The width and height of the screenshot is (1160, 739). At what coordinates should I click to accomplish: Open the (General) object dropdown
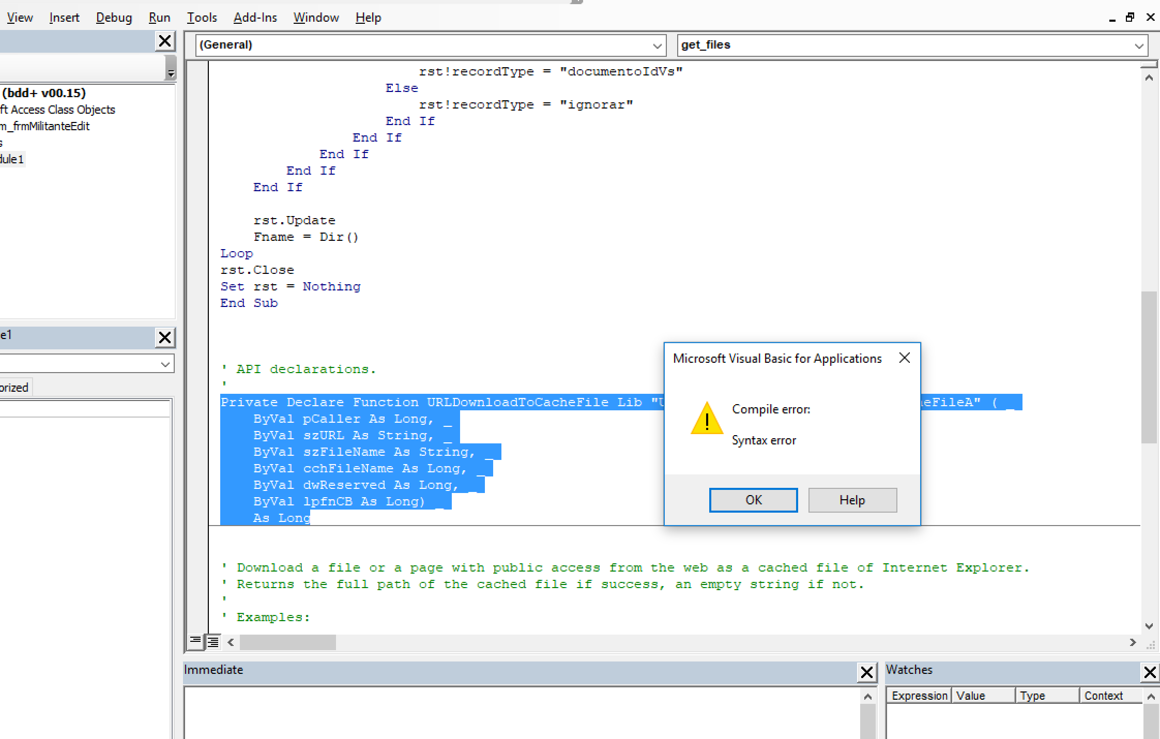point(431,45)
